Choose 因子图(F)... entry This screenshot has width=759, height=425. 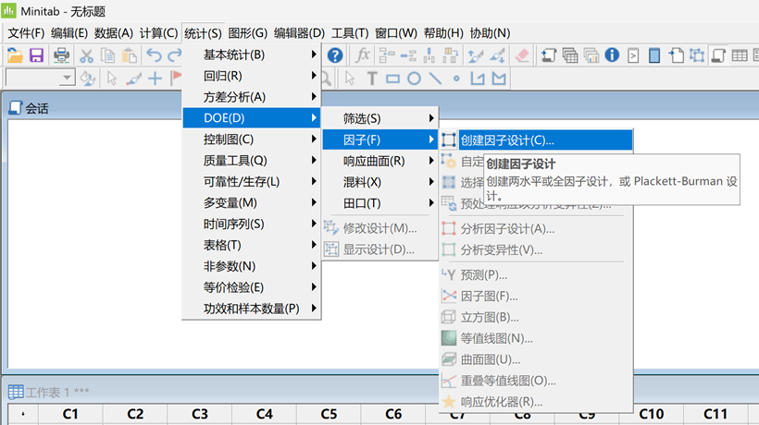pyautogui.click(x=536, y=296)
